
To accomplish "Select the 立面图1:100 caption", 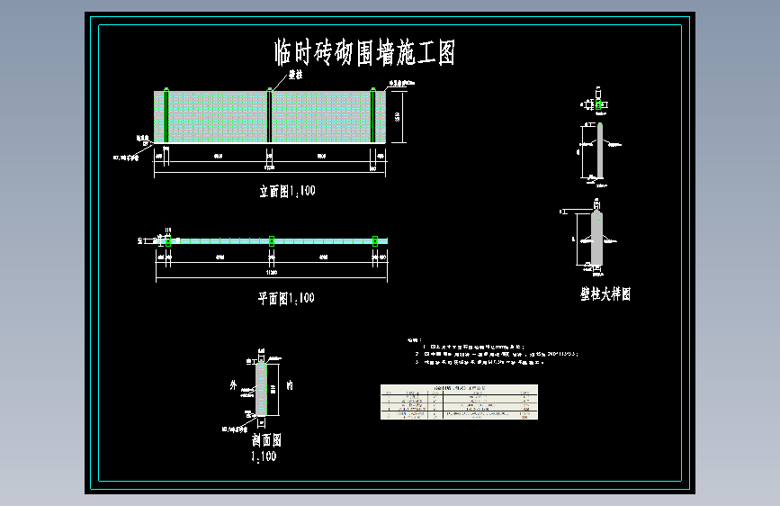I will (x=287, y=191).
